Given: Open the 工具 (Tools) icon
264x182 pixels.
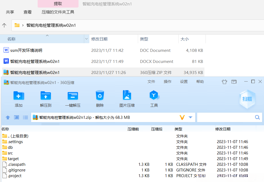Looking at the screenshot, I should (154, 95).
